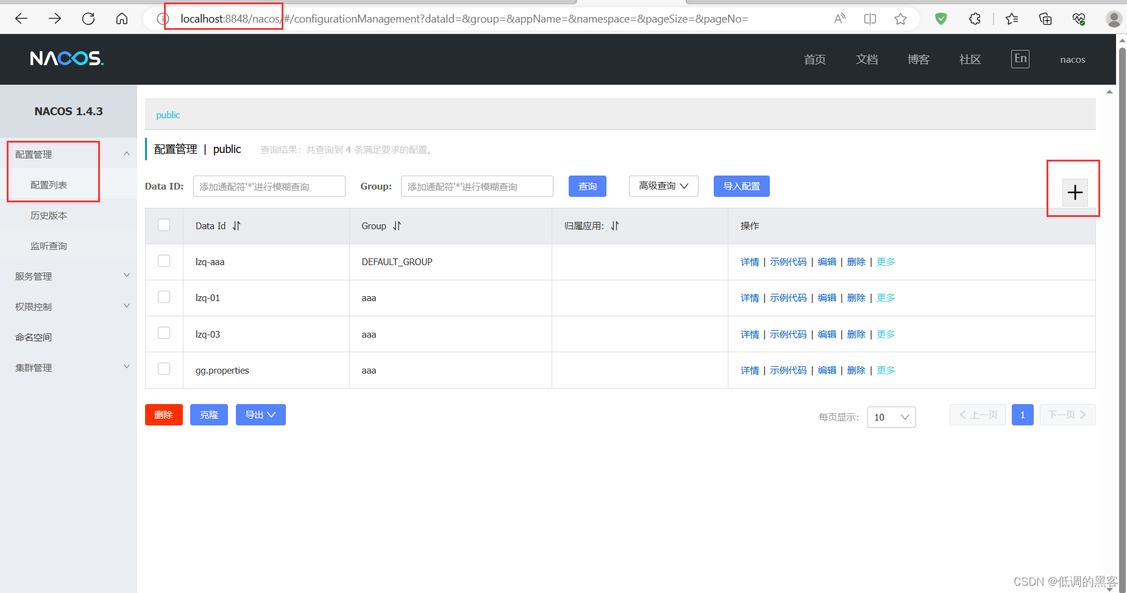Click the red 删除 button

(164, 415)
